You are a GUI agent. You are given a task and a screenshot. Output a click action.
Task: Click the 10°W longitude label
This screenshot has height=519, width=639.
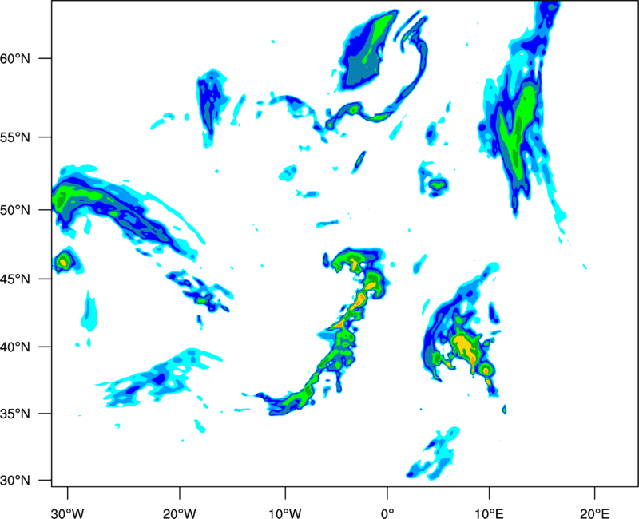[285, 513]
